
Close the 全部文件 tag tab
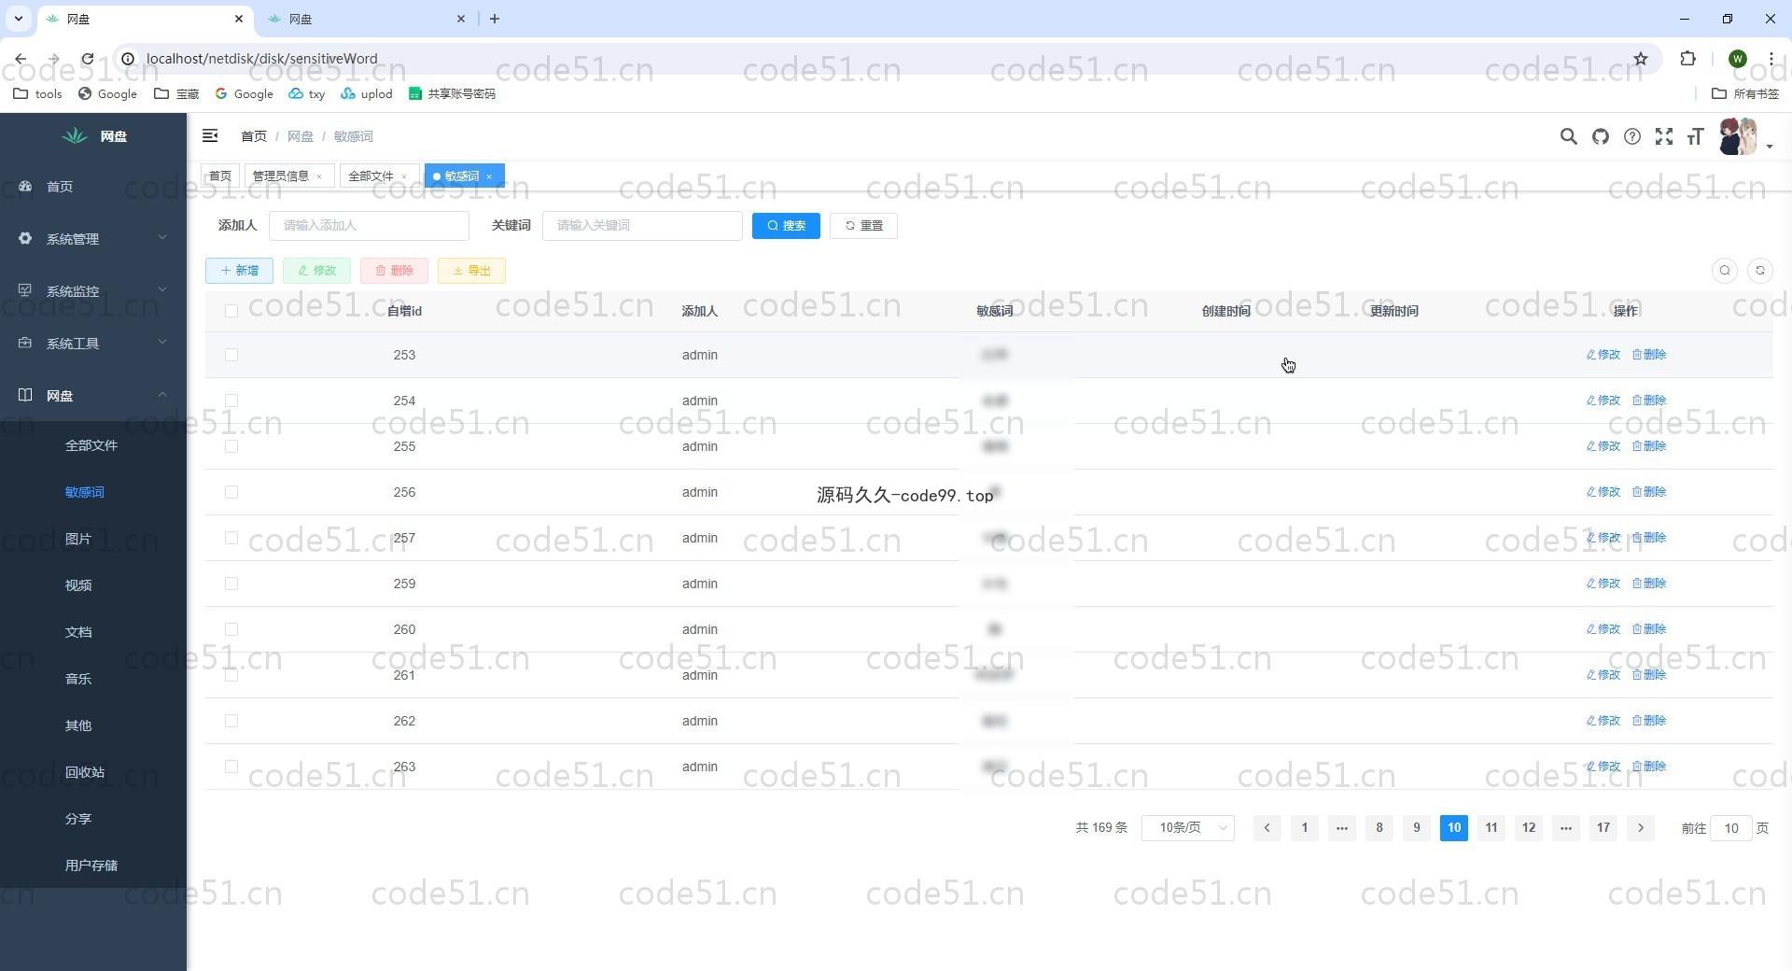pos(404,176)
